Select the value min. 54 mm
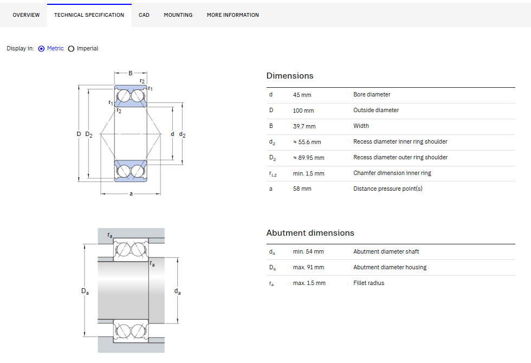 [x=308, y=251]
